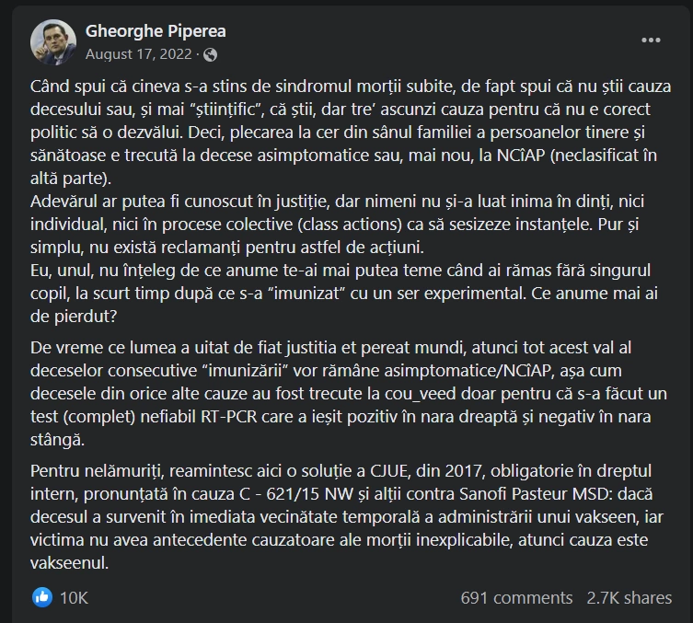This screenshot has height=623, width=693.
Task: Open the Gheorghe Piperea profile name link
Action: pos(156,30)
